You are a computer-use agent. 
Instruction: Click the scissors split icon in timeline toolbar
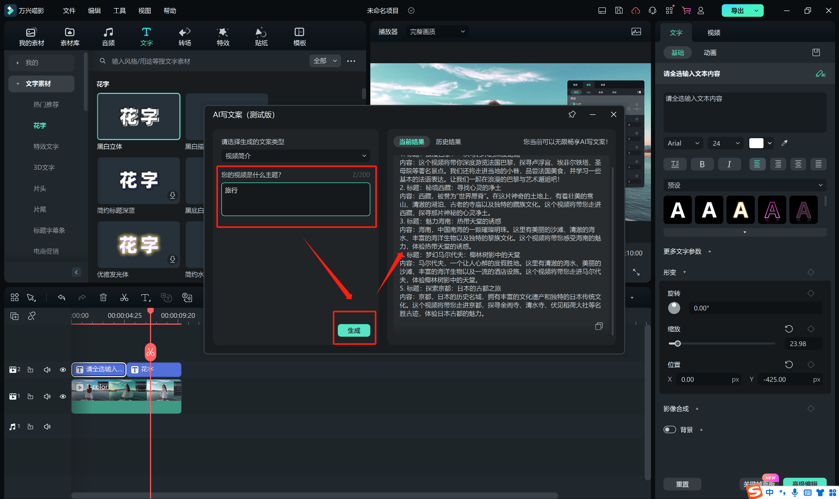(x=124, y=298)
